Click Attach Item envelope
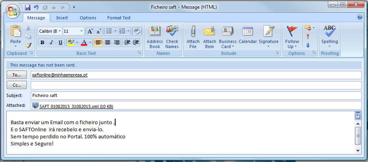 coord(209,37)
